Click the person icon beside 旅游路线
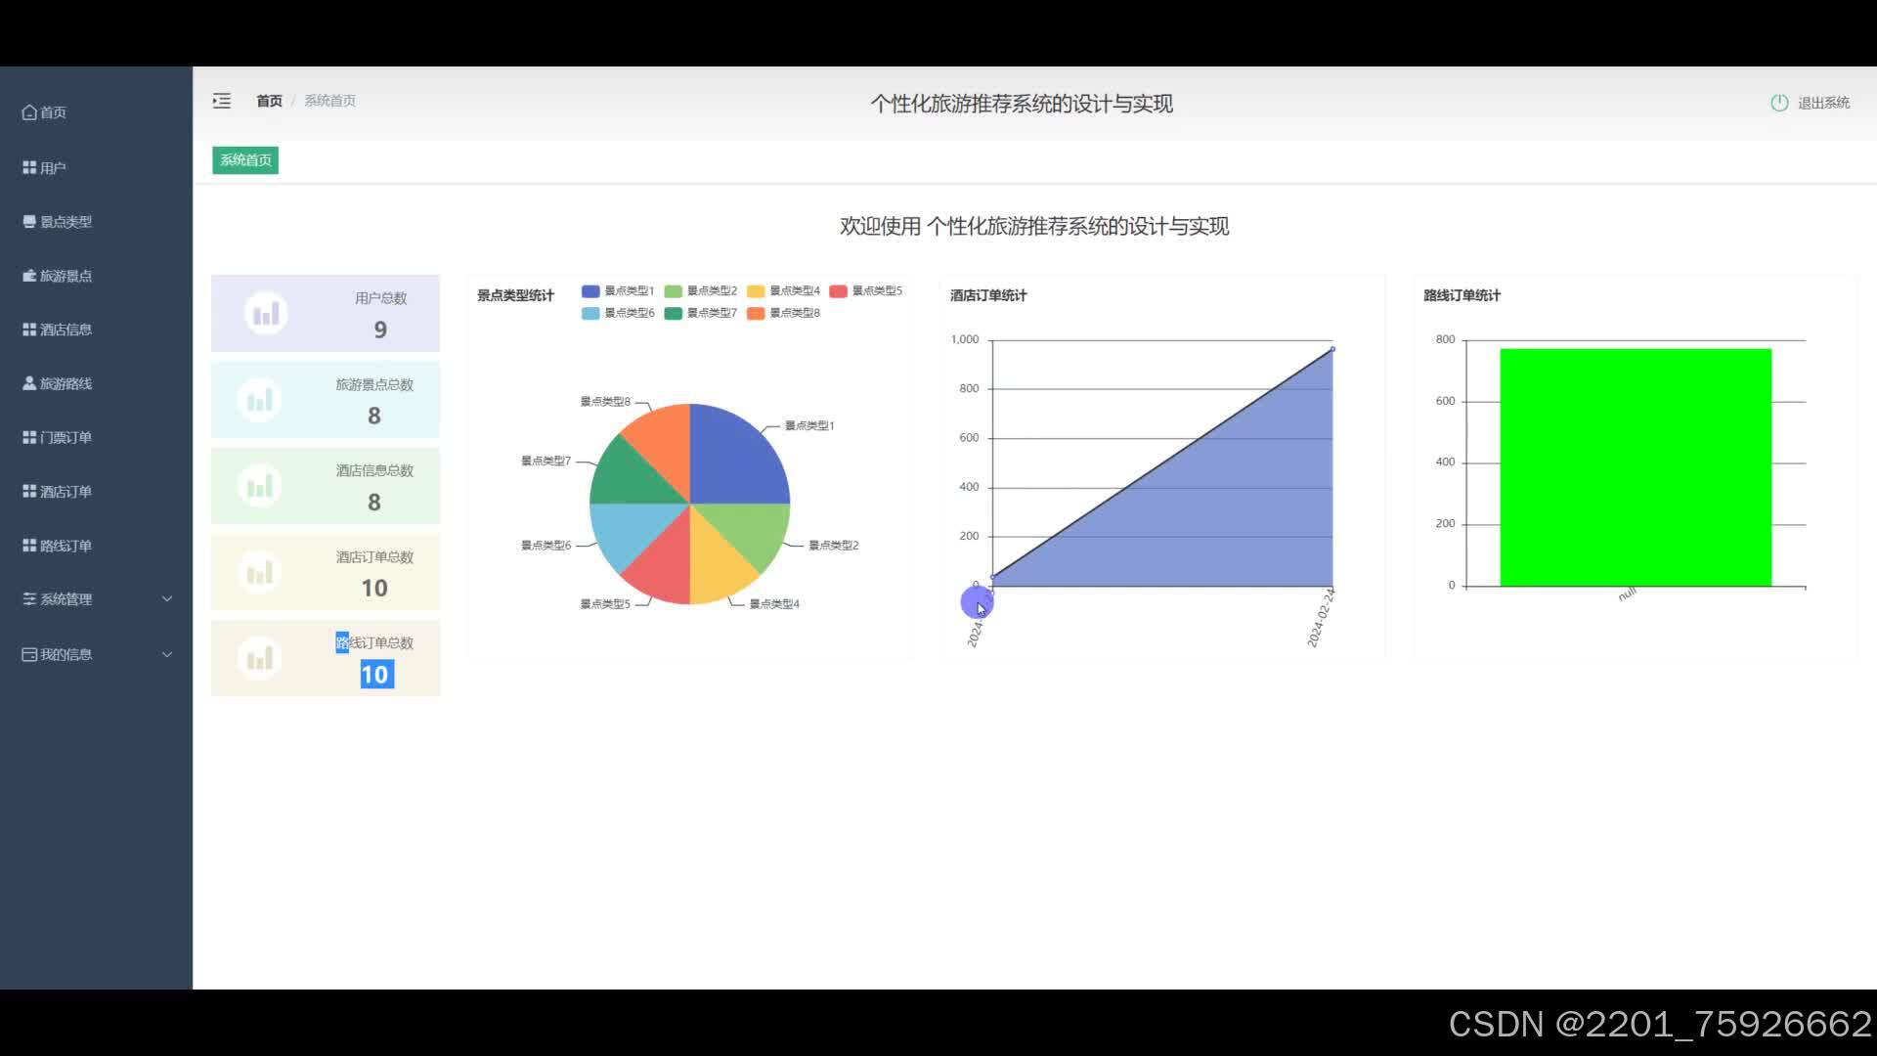This screenshot has width=1877, height=1056. [29, 383]
